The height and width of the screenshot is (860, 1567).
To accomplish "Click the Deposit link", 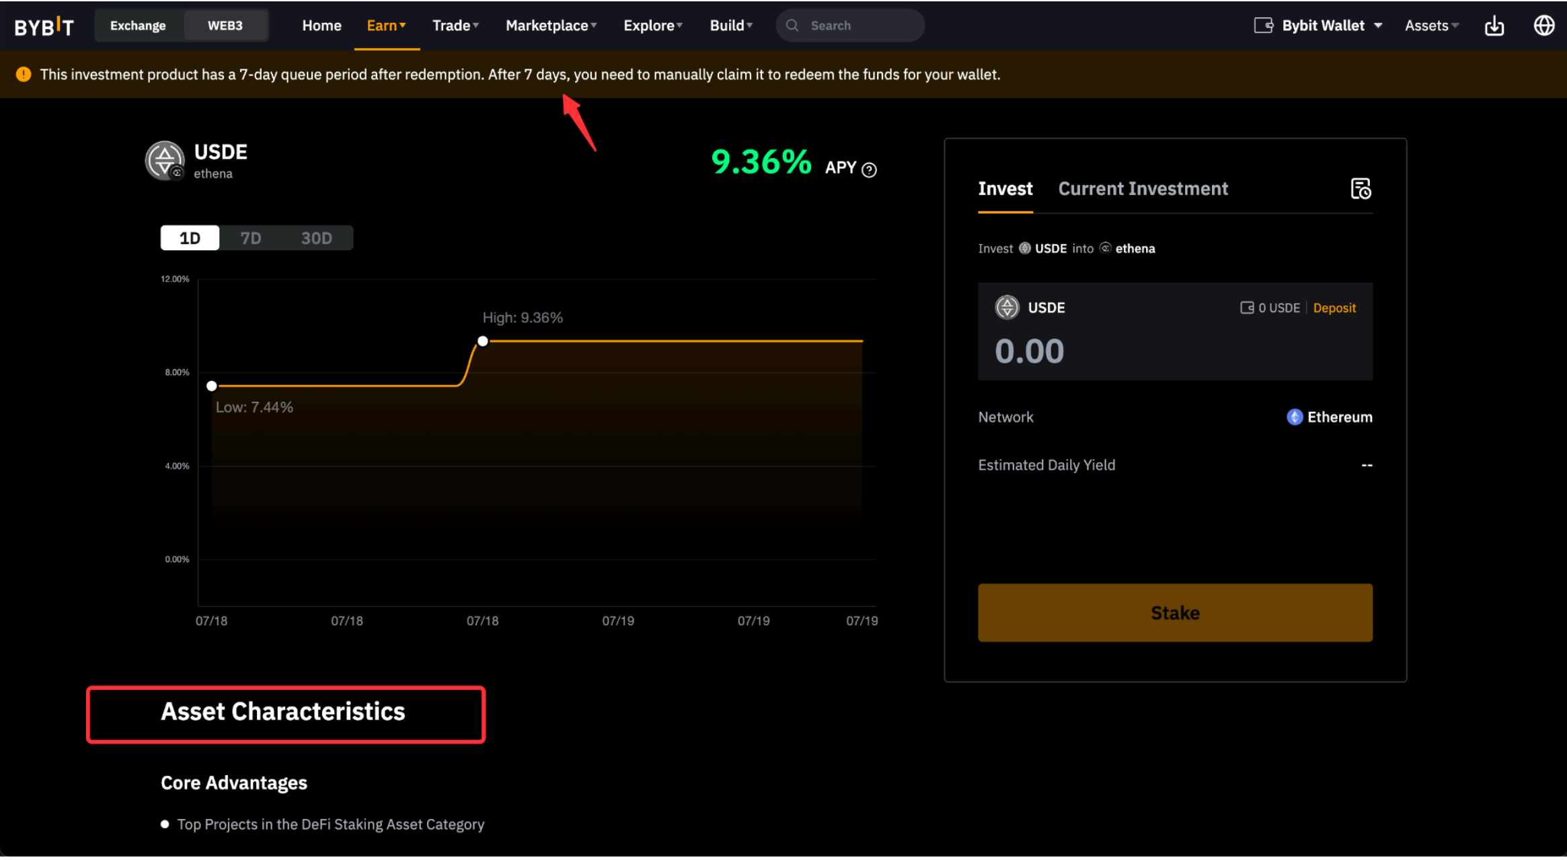I will point(1334,308).
